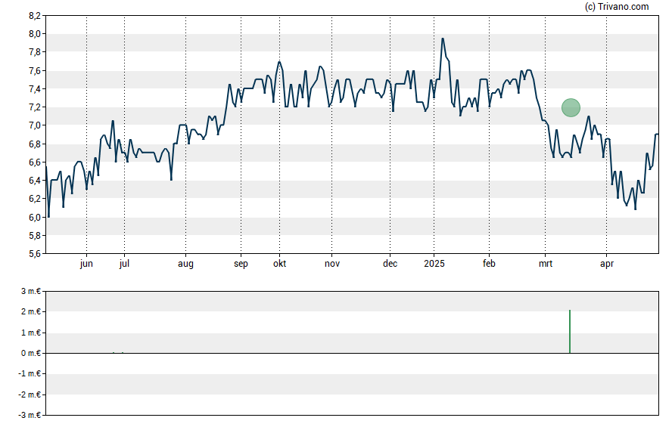Click the '7,6' price axis value

(x=35, y=70)
